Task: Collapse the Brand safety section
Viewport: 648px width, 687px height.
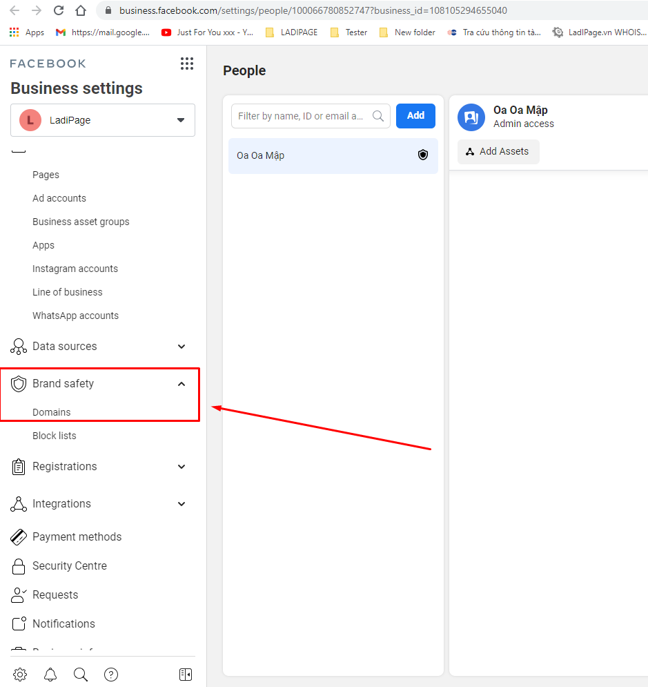Action: pyautogui.click(x=181, y=384)
